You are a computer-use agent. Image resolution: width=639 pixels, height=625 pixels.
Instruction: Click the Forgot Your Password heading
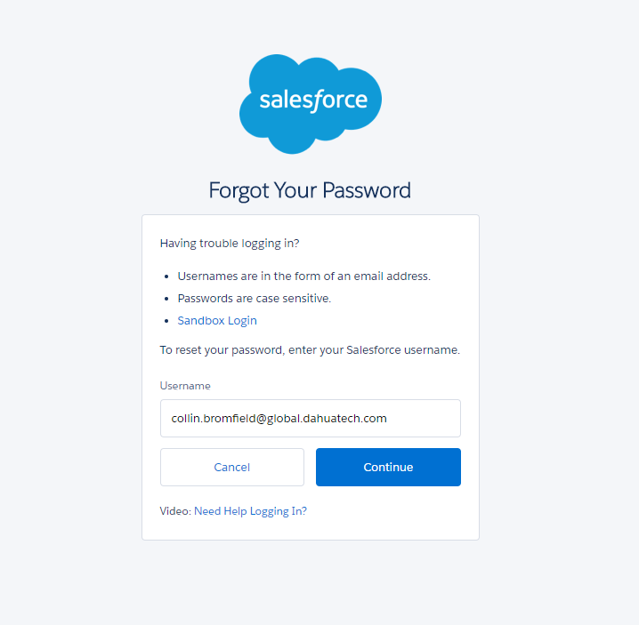click(310, 190)
